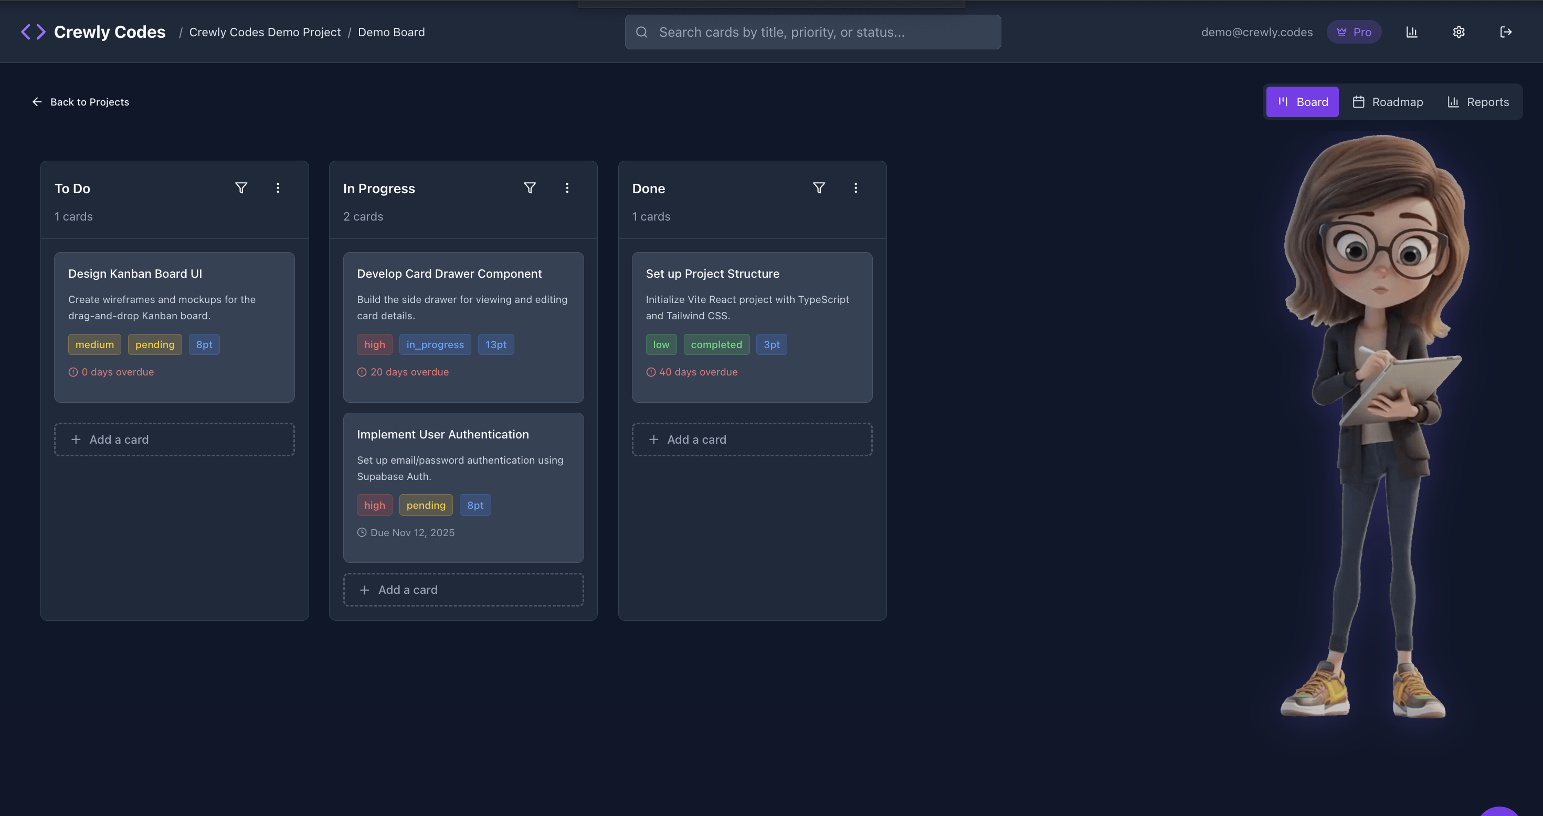The width and height of the screenshot is (1543, 816).
Task: Open the analytics bar chart icon in header
Action: pos(1412,33)
